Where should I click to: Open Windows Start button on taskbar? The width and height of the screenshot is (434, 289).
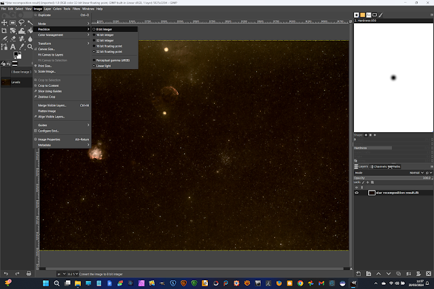pos(46,283)
